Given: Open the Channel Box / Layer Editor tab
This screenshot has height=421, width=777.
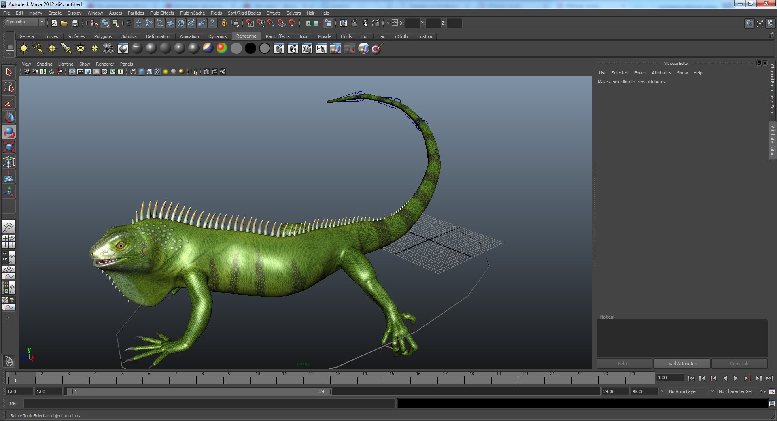Looking at the screenshot, I should pyautogui.click(x=772, y=90).
